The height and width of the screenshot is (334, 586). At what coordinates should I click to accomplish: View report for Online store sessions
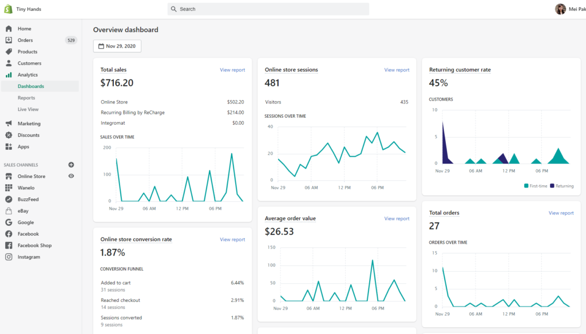[396, 70]
